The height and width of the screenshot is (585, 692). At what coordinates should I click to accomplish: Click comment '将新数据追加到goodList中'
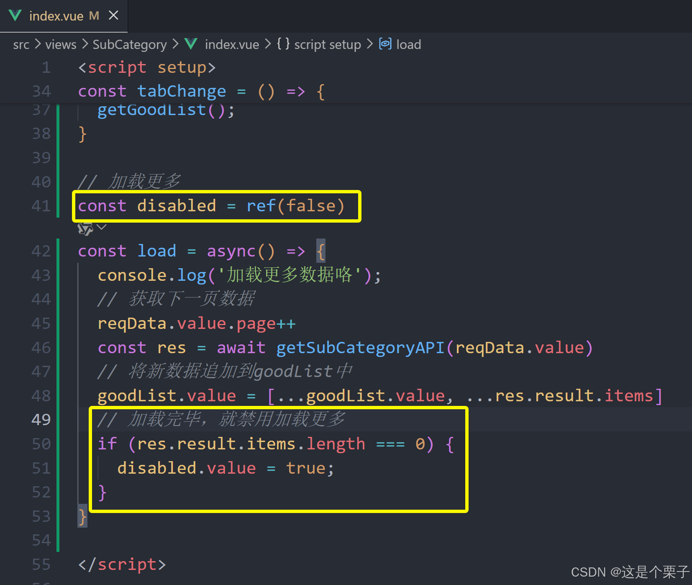[x=240, y=372]
